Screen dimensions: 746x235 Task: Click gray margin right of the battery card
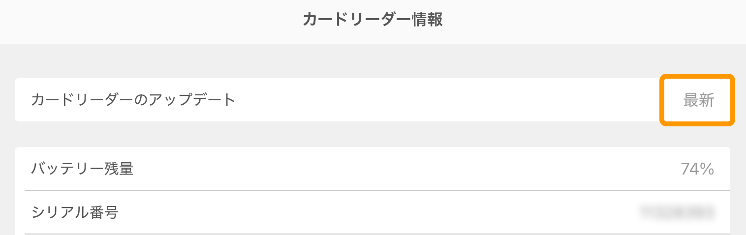point(738,169)
